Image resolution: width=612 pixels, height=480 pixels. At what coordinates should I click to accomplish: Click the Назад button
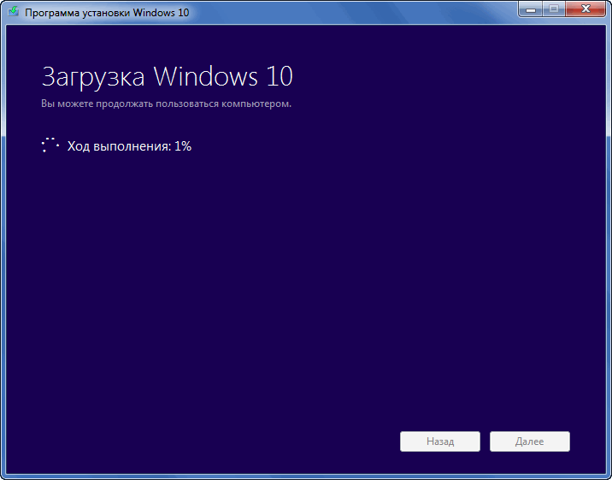tap(440, 441)
